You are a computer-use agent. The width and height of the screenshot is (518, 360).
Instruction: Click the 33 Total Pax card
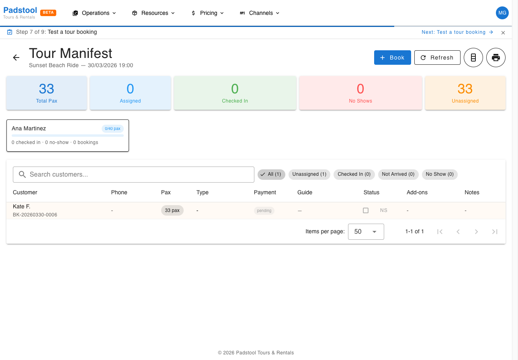click(47, 93)
